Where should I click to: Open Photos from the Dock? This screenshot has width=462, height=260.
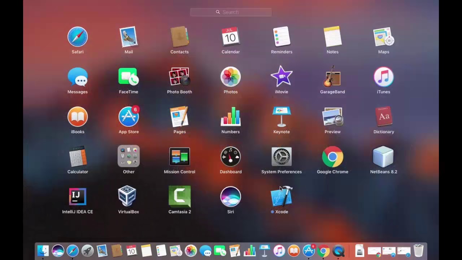tap(191, 251)
